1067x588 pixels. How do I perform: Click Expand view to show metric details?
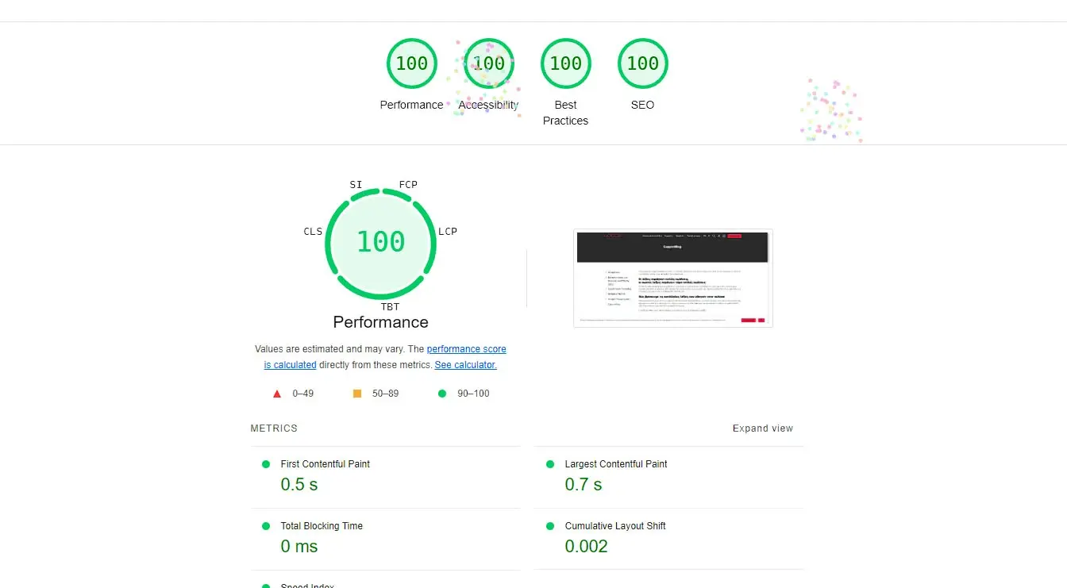click(x=762, y=428)
